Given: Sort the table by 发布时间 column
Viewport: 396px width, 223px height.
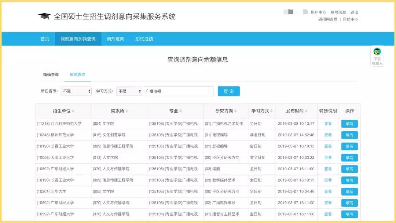Looking at the screenshot, I should pyautogui.click(x=307, y=111).
